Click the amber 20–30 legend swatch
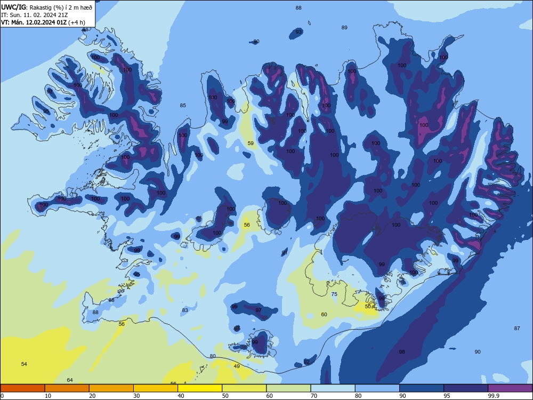Image resolution: width=533 pixels, height=400 pixels. click(x=111, y=388)
